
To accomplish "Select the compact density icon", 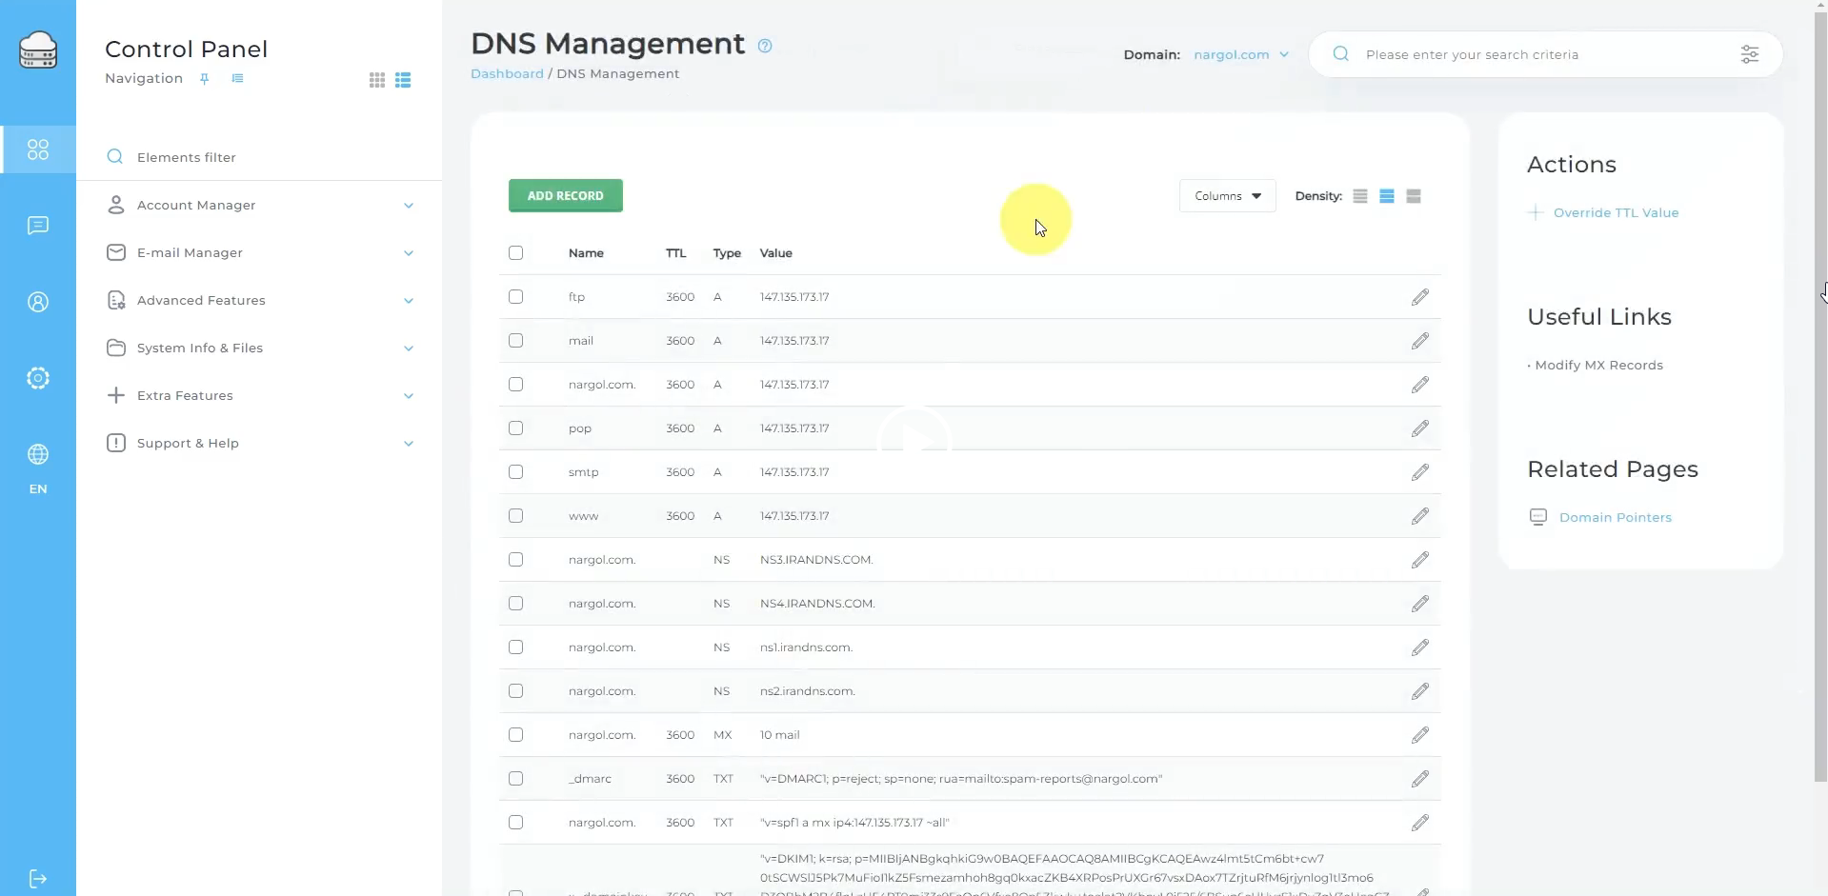I will [1359, 196].
